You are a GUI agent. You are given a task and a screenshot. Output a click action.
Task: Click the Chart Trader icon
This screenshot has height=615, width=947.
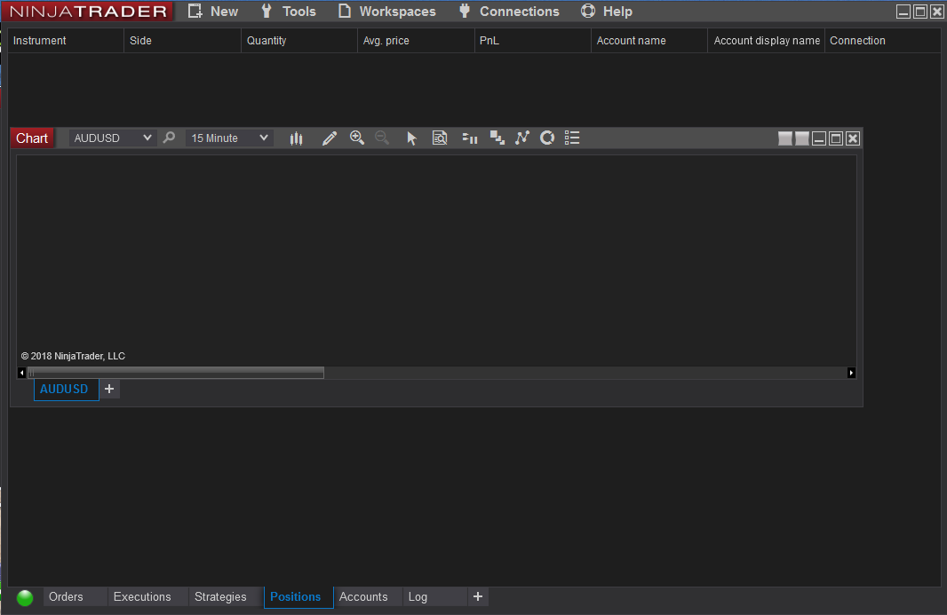pos(469,138)
